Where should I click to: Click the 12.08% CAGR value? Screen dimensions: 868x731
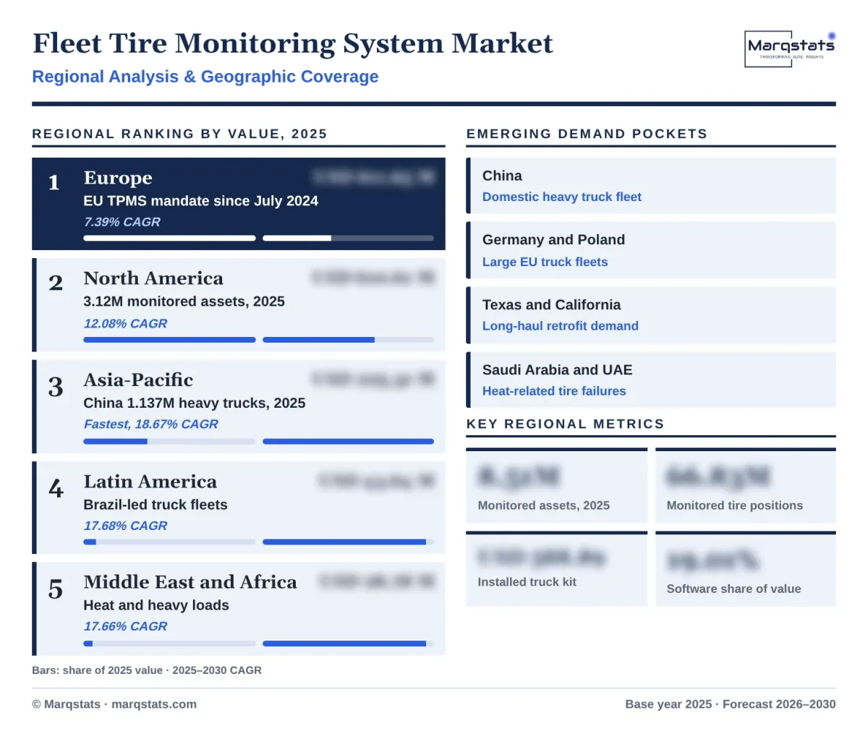click(125, 323)
